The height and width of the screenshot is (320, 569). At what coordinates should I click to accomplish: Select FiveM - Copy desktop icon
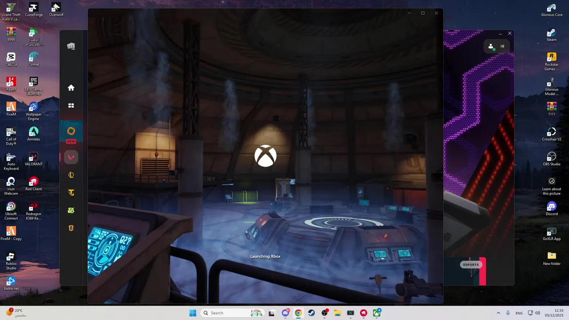click(11, 234)
